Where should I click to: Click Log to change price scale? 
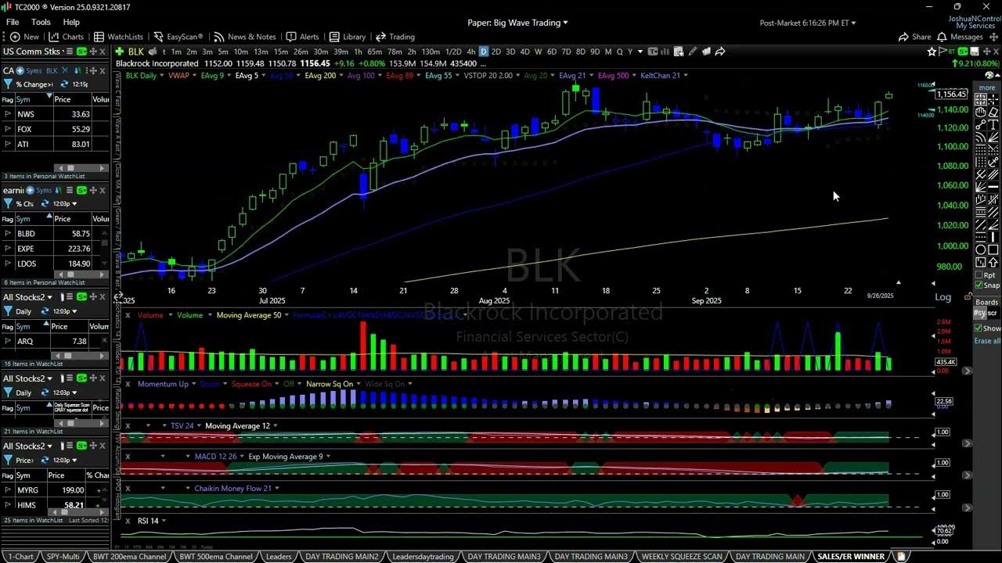pos(943,296)
